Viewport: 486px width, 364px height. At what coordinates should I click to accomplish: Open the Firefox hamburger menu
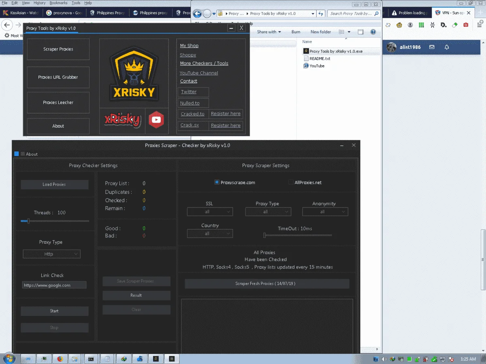tap(479, 25)
